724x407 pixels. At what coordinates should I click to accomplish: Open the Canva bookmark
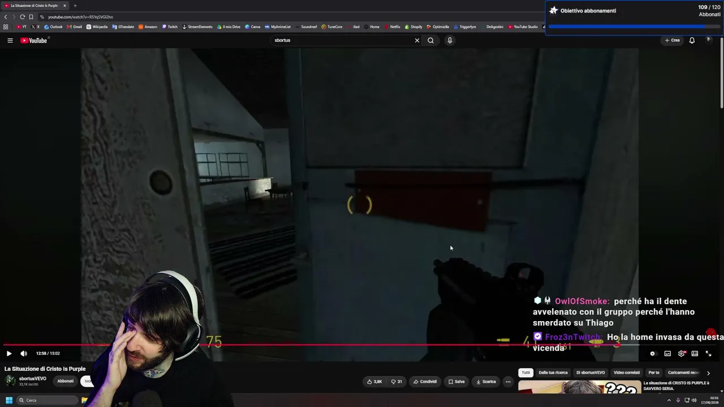253,27
